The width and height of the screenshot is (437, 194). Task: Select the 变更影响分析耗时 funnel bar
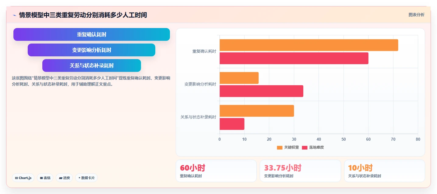[x=92, y=50]
